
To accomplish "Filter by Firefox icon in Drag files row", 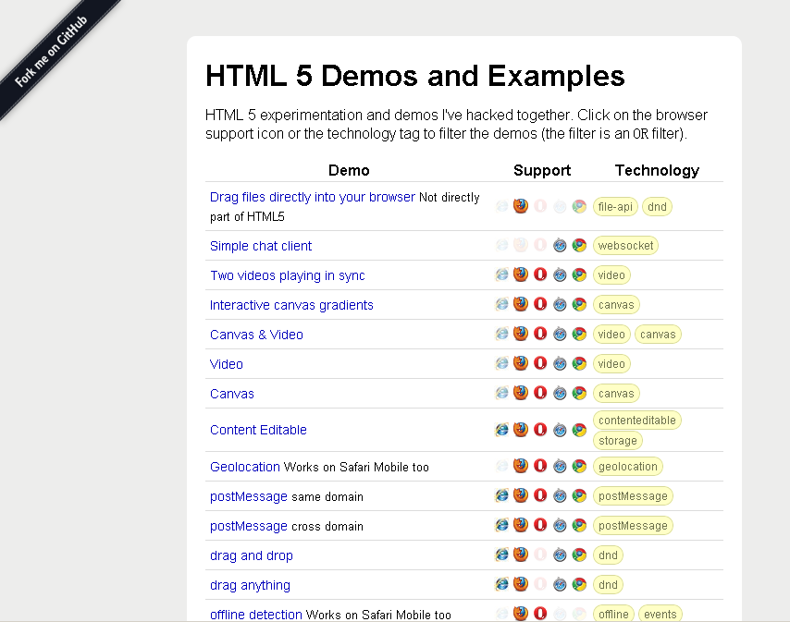I will pos(521,206).
